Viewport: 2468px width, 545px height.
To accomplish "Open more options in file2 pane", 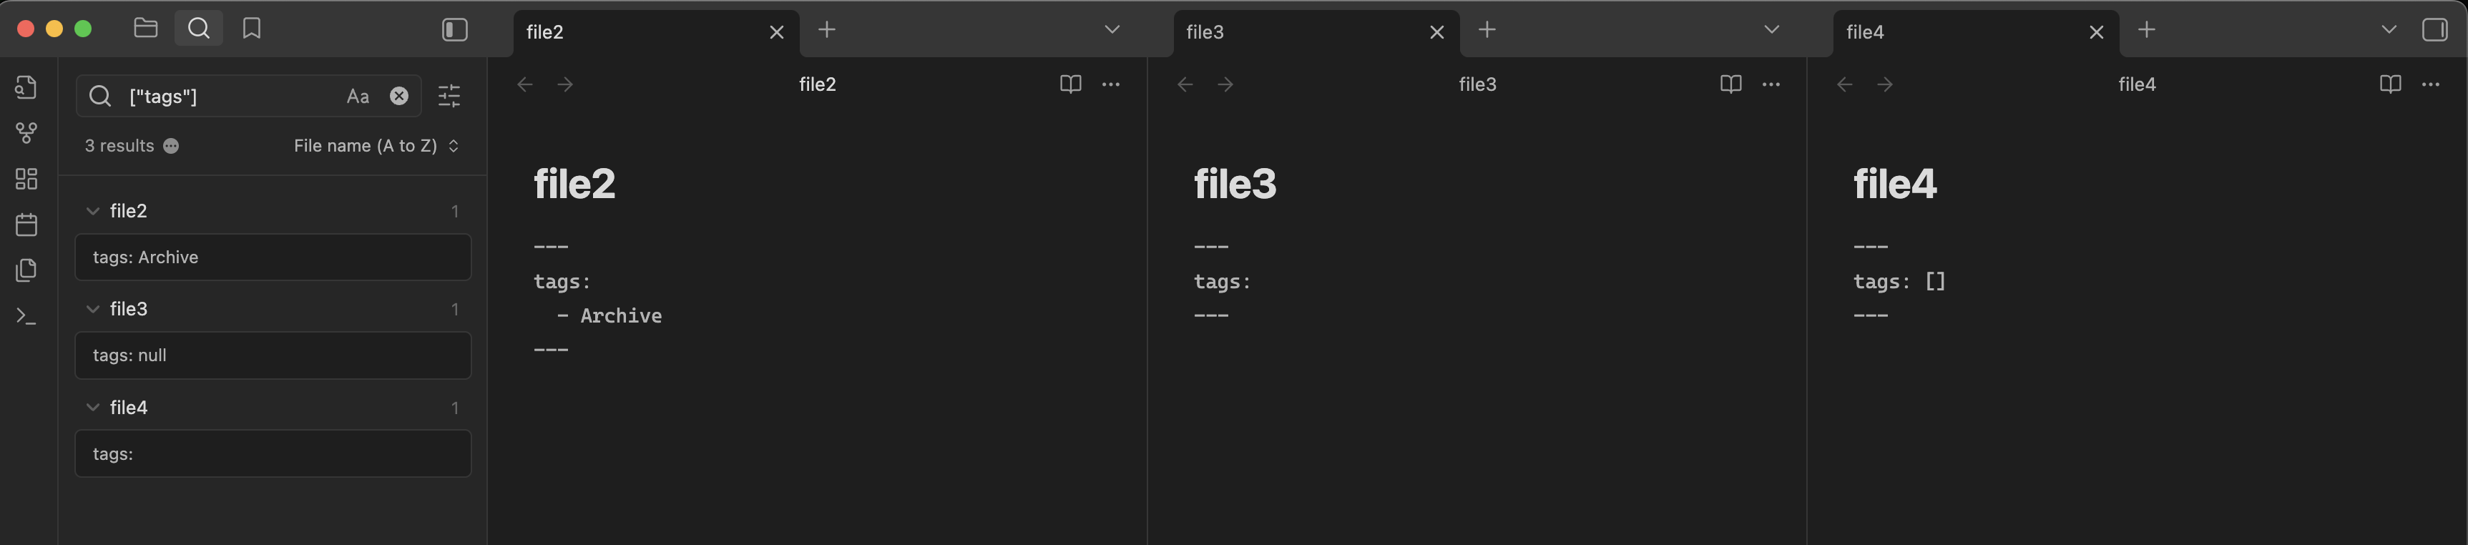I will pyautogui.click(x=1112, y=84).
